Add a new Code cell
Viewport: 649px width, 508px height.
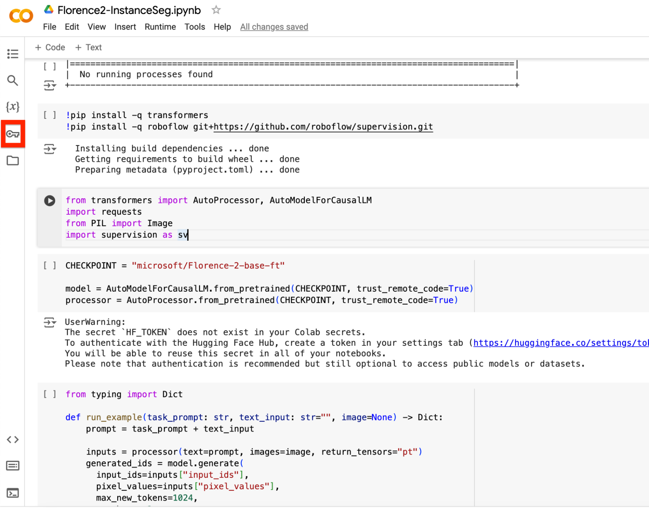click(50, 47)
